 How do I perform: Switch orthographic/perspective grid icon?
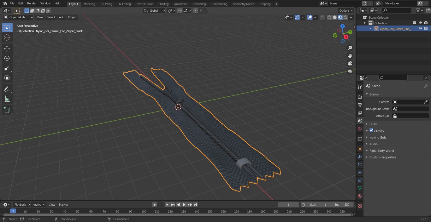[350, 71]
